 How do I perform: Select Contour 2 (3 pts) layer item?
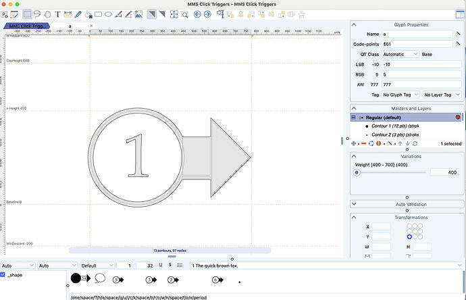click(x=395, y=134)
